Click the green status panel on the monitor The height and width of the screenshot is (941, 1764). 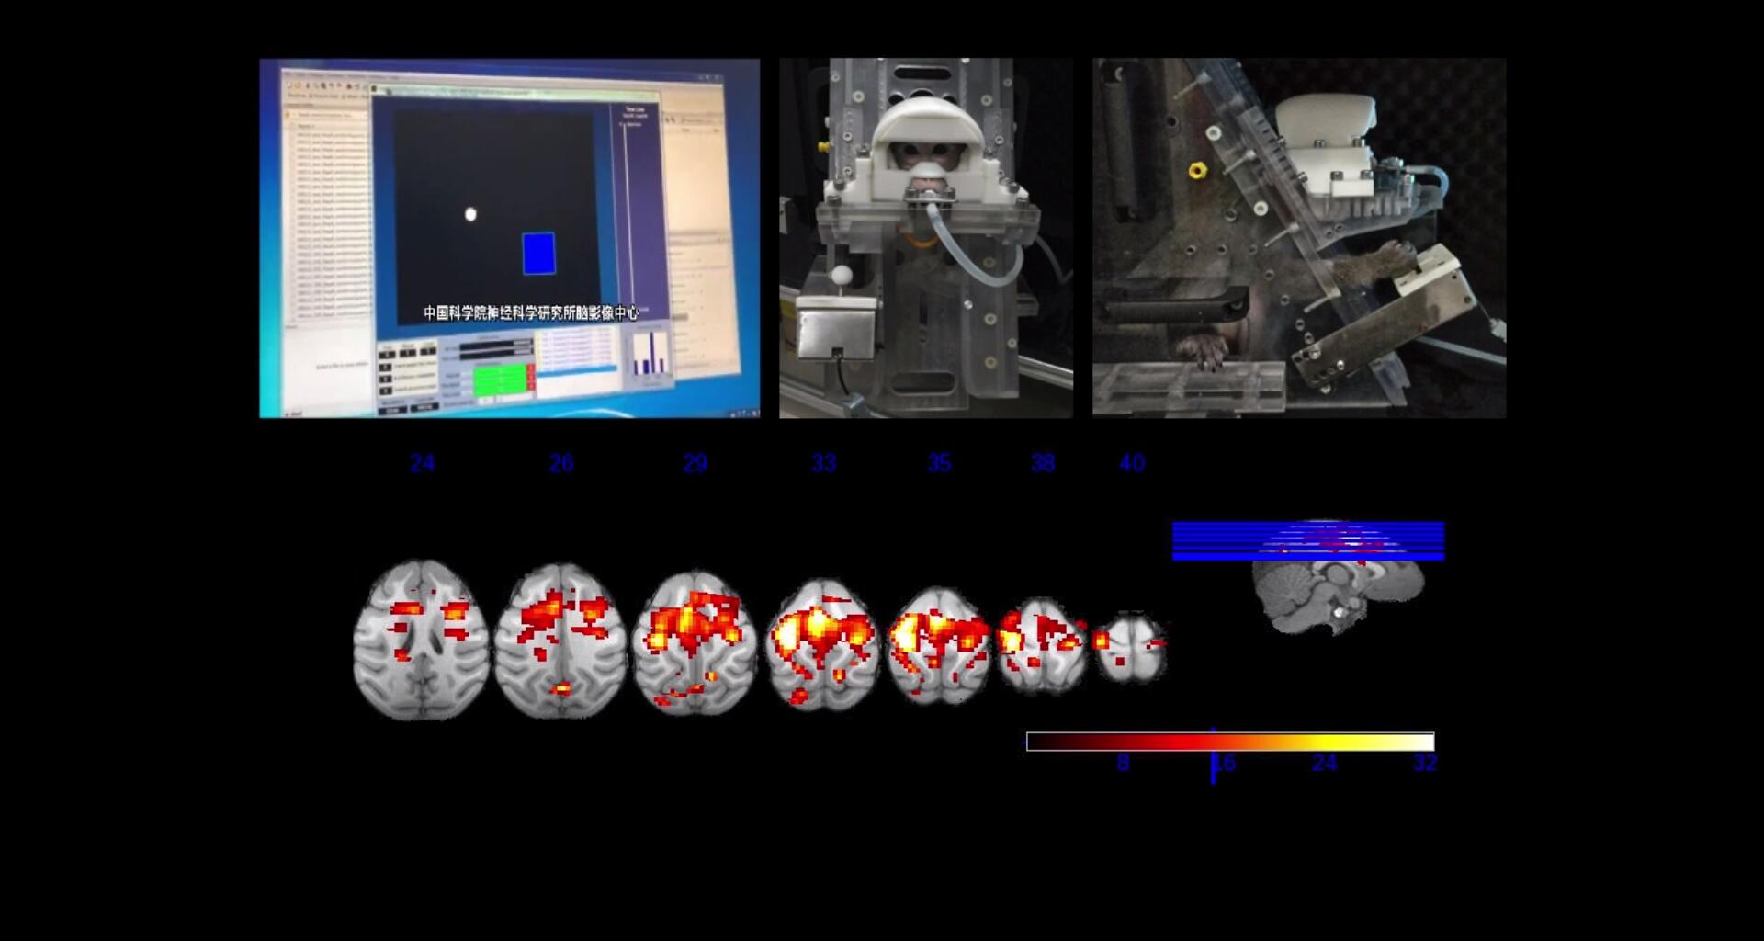click(x=501, y=380)
